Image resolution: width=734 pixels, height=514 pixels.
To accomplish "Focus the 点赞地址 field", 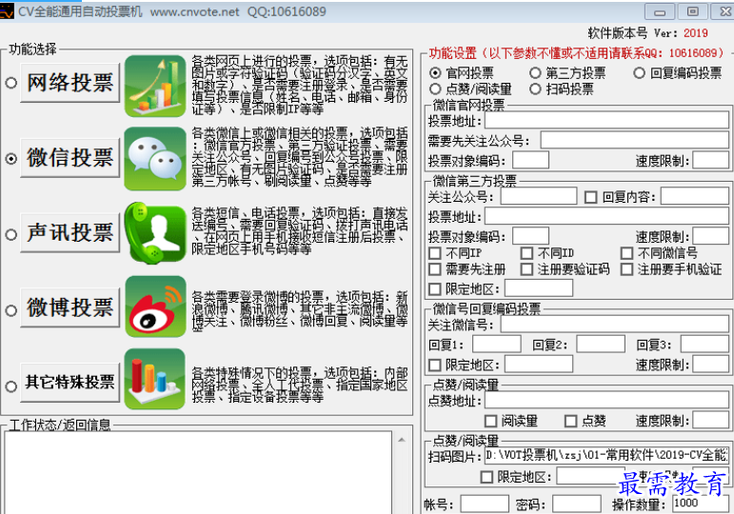I will click(x=606, y=400).
